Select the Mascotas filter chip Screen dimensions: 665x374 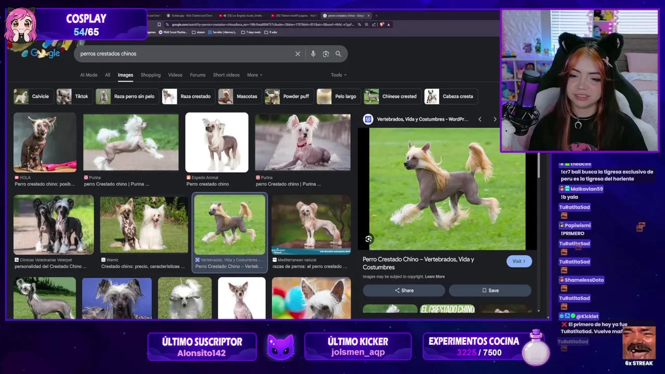[240, 96]
